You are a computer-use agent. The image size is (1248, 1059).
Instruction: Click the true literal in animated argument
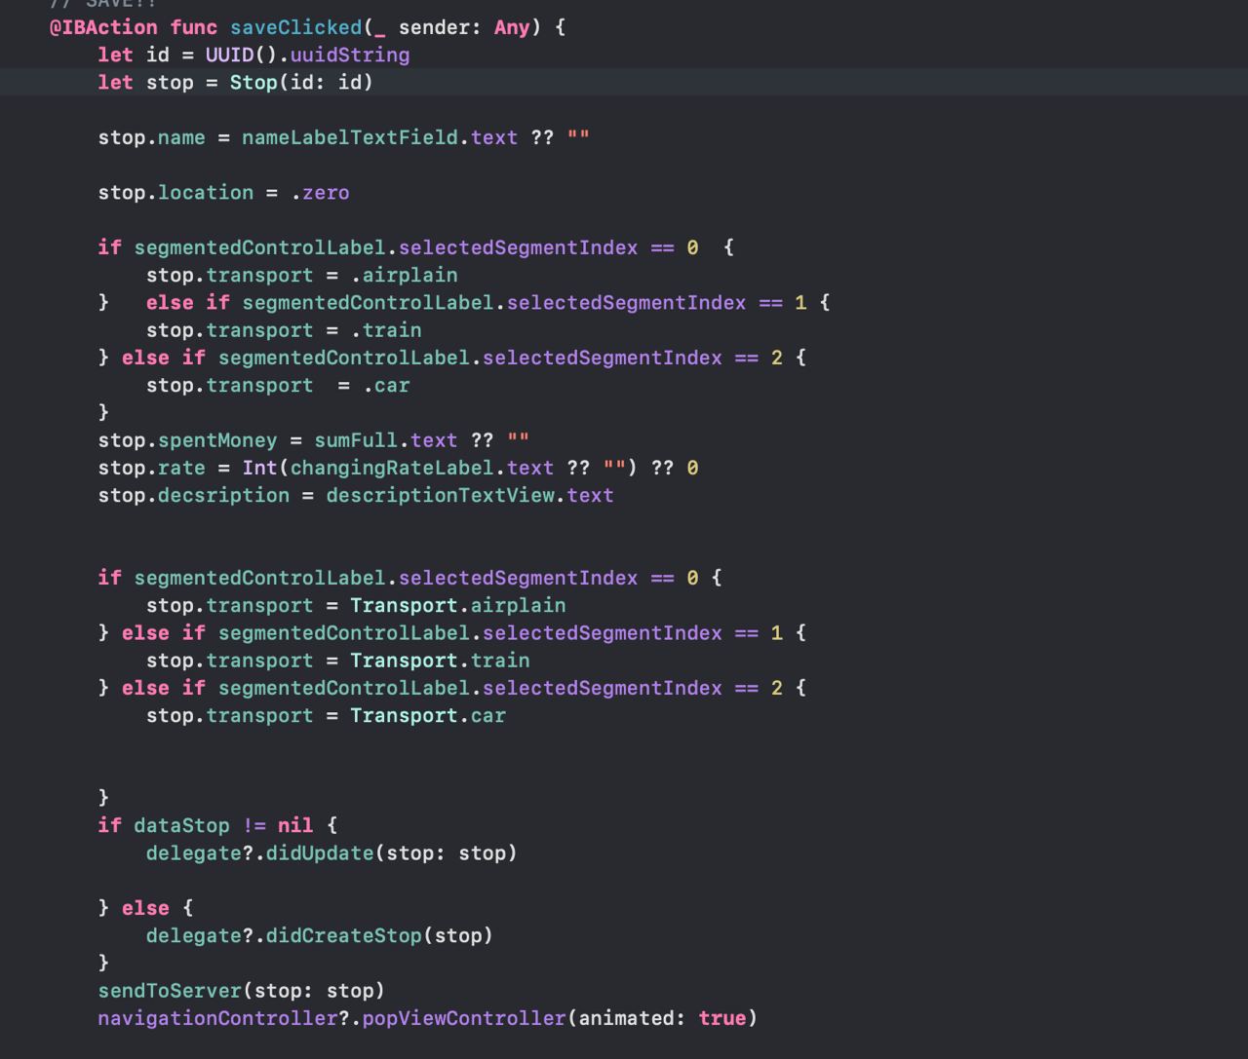pos(722,1018)
